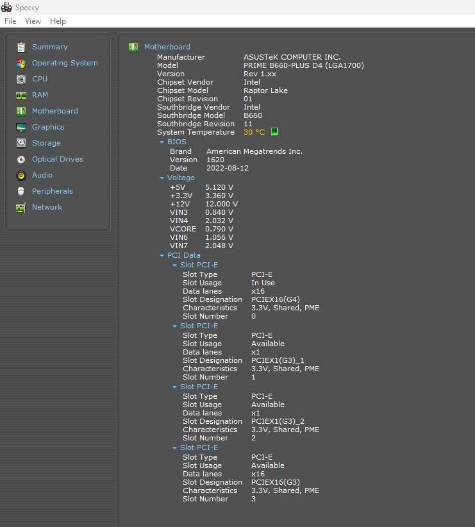Select the Storage hard drive icon
Image resolution: width=475 pixels, height=527 pixels.
pos(21,143)
